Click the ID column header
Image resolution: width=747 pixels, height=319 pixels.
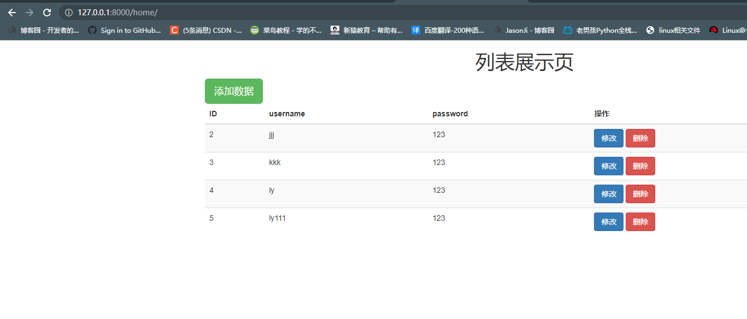(x=213, y=114)
